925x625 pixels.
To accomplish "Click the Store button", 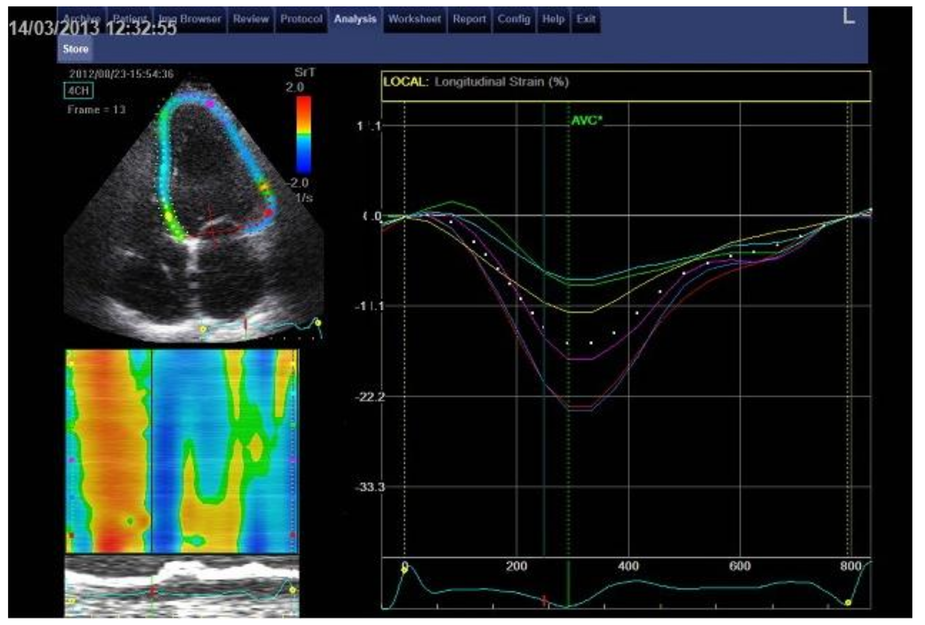I will click(x=75, y=49).
